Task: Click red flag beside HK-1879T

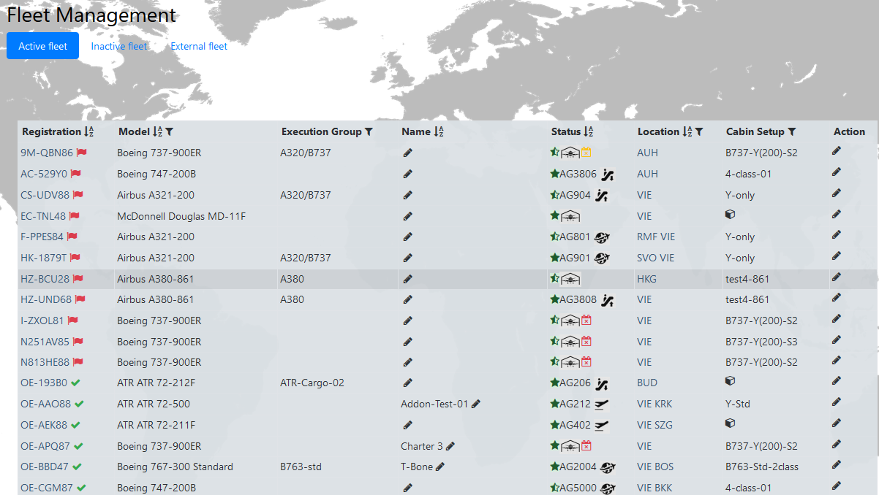Action: click(75, 258)
